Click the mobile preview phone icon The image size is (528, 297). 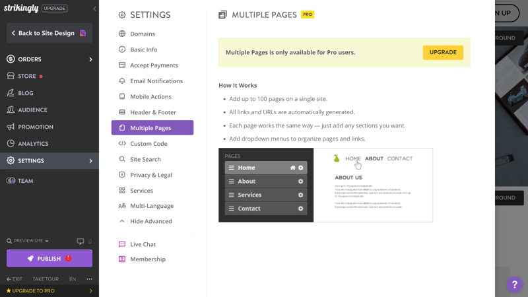coord(90,241)
